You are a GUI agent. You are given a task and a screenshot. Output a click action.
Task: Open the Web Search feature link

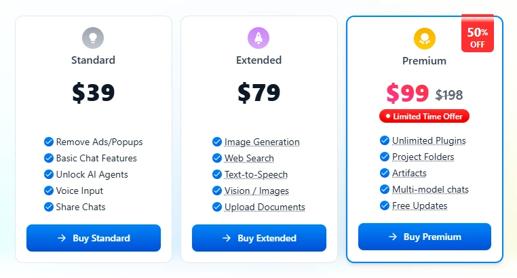249,158
